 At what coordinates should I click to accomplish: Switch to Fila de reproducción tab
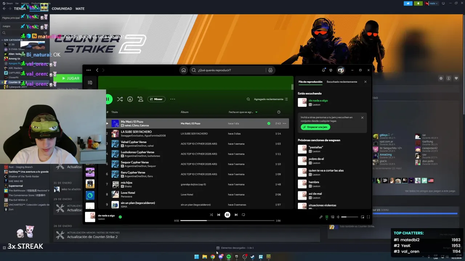[310, 82]
